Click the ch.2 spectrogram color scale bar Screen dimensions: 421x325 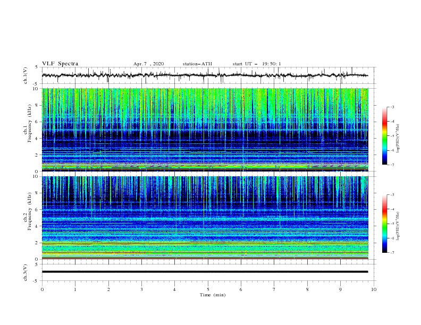pyautogui.click(x=384, y=224)
